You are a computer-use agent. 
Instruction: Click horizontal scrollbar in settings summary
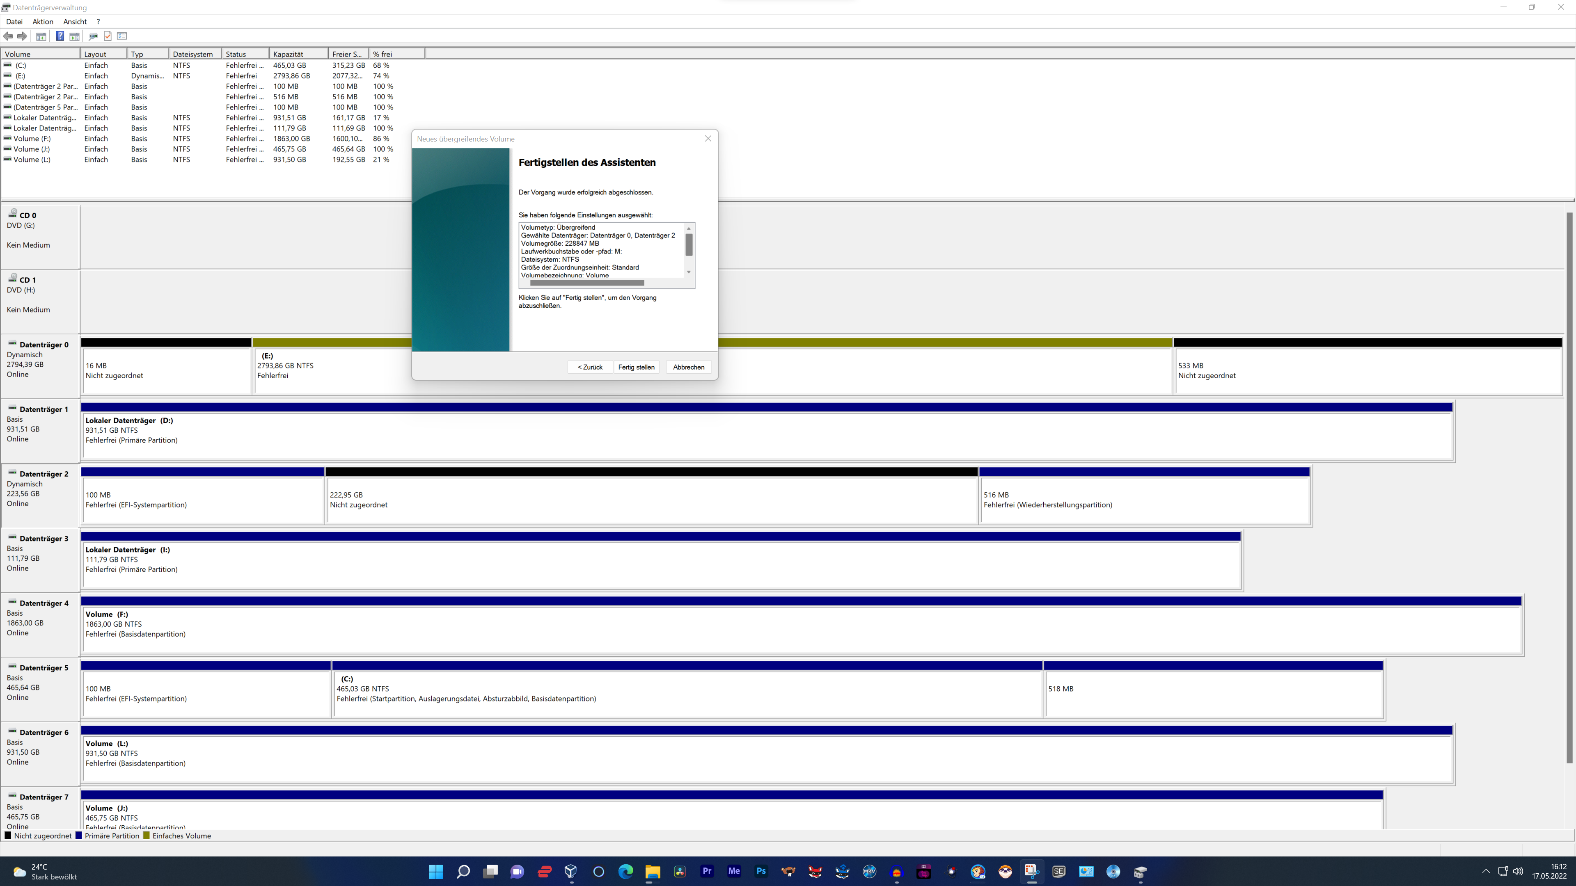coord(587,283)
